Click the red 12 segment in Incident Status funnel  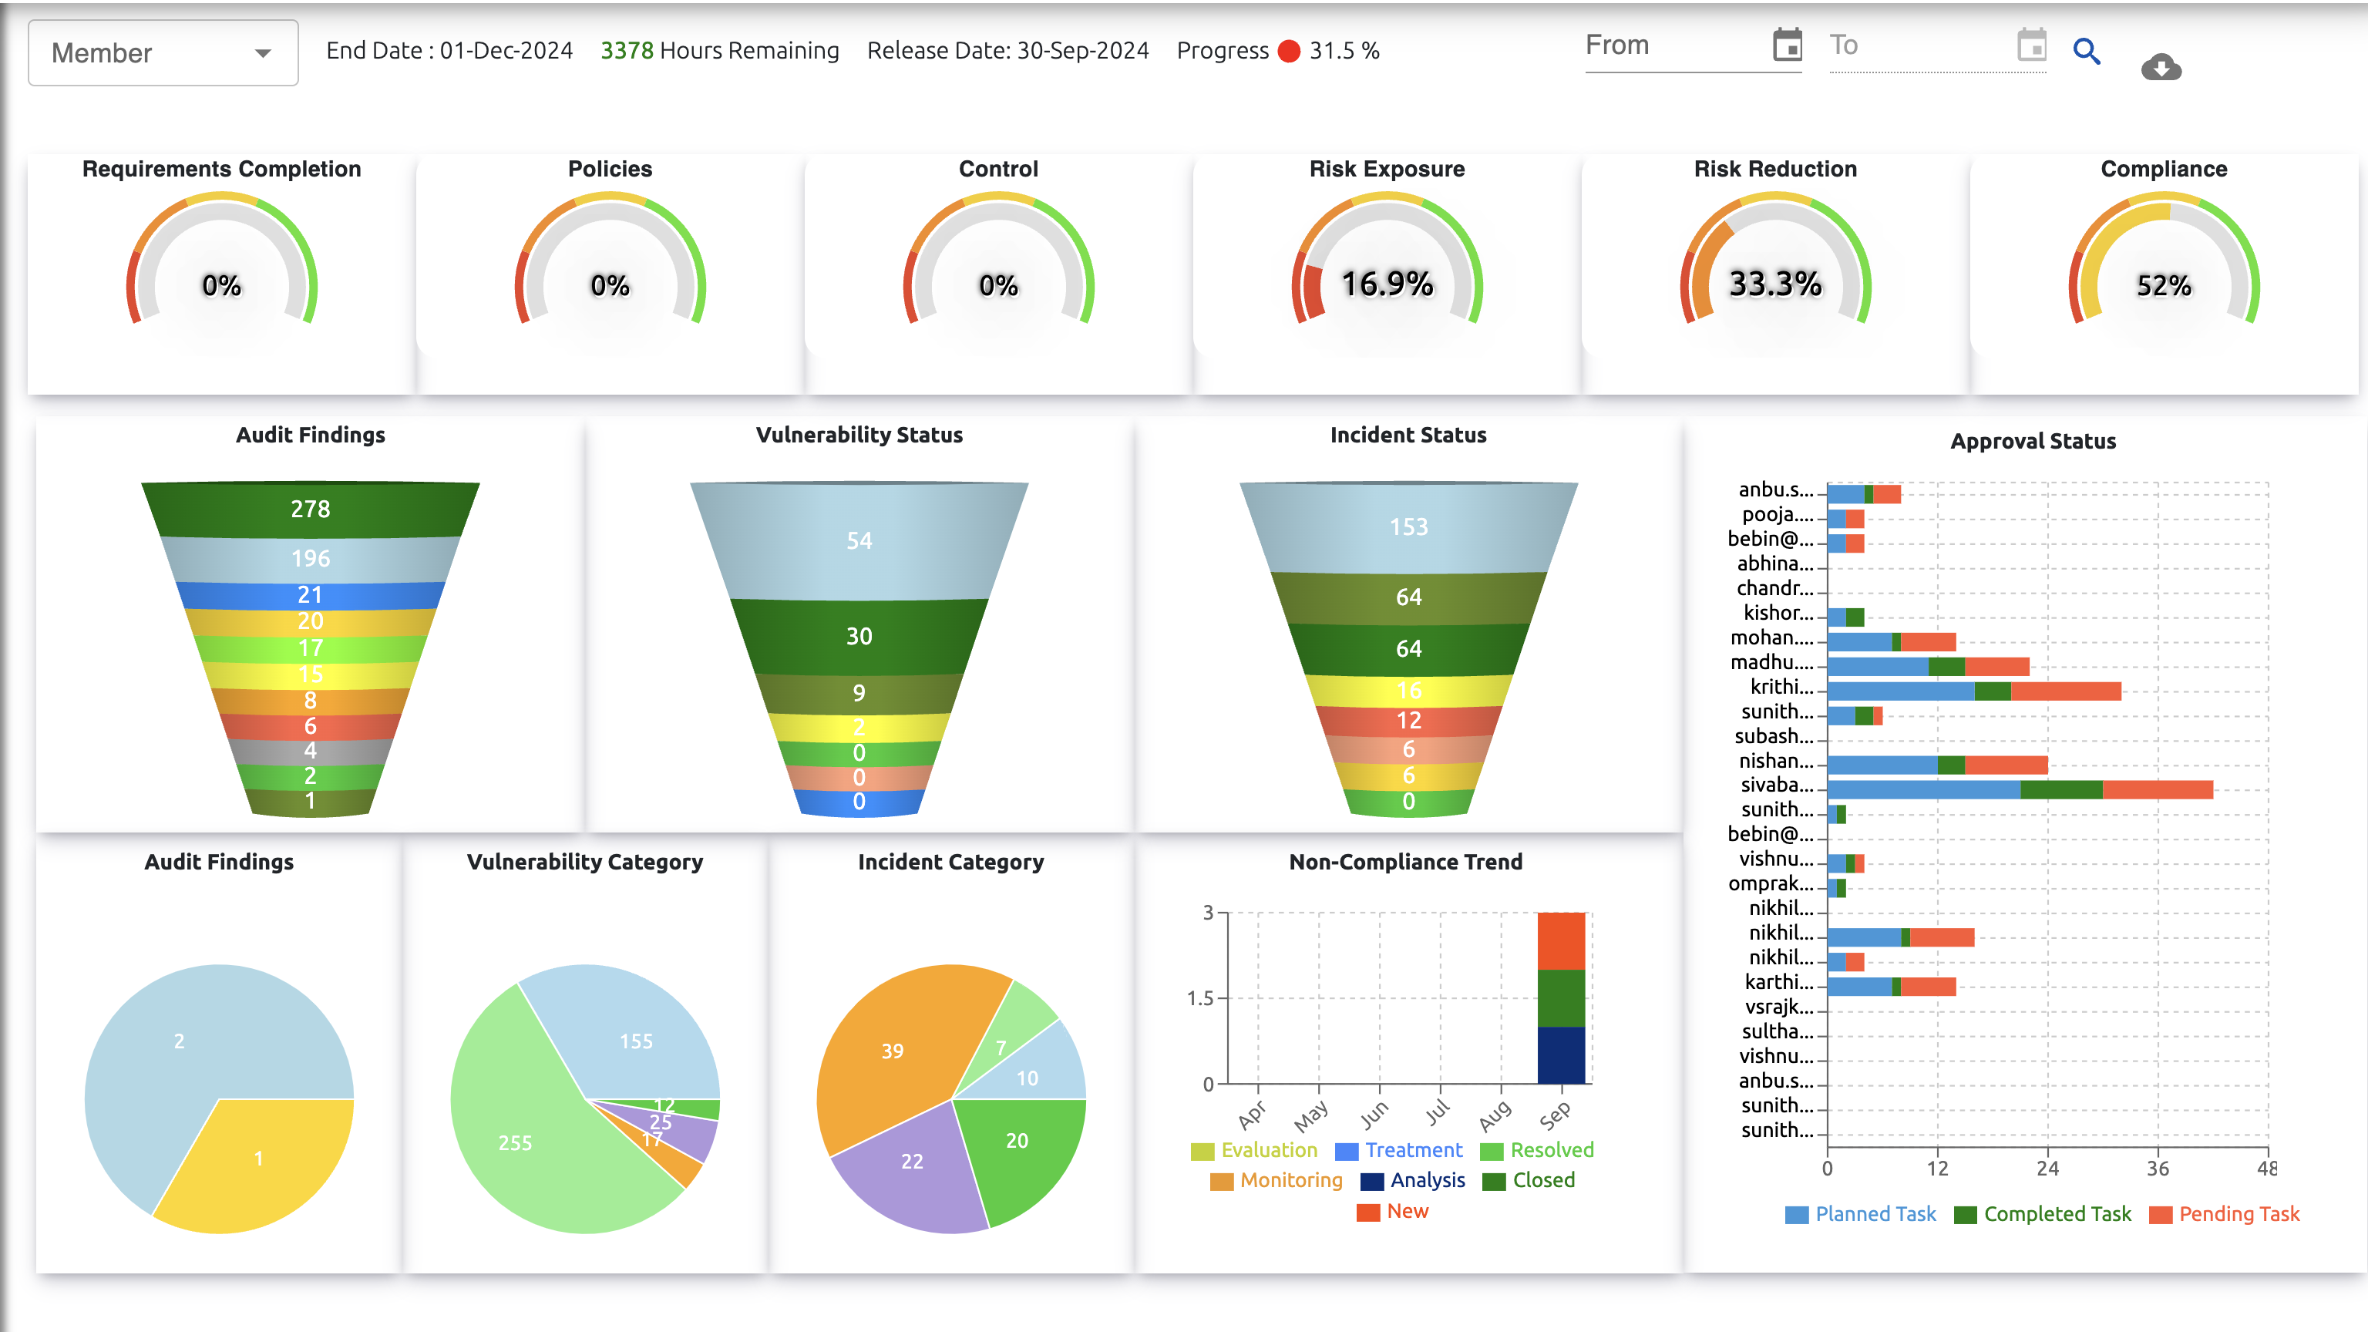click(x=1408, y=721)
